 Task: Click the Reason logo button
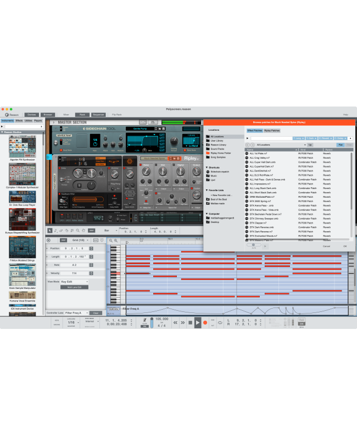pyautogui.click(x=12, y=115)
